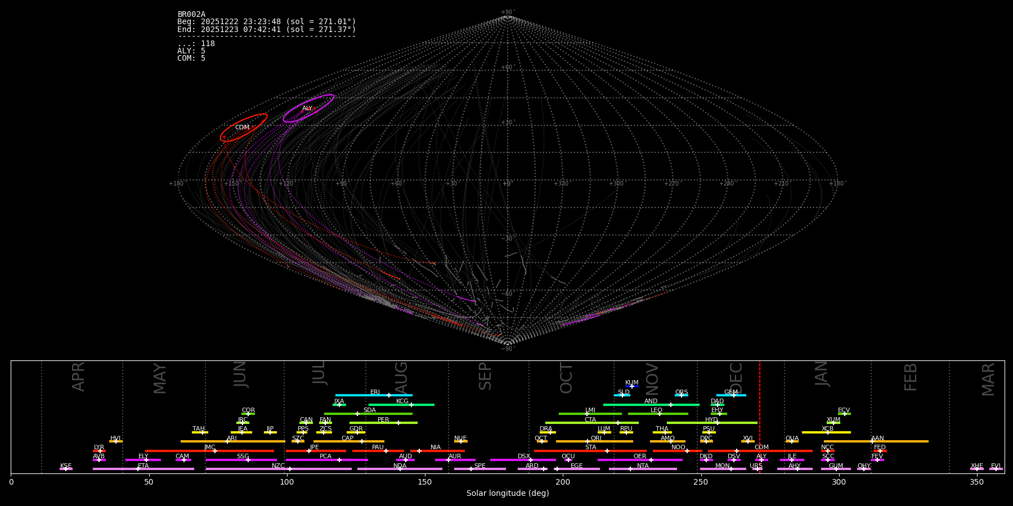Image resolution: width=1013 pixels, height=506 pixels.
Task: Select the EVI shower bar
Action: tap(996, 469)
